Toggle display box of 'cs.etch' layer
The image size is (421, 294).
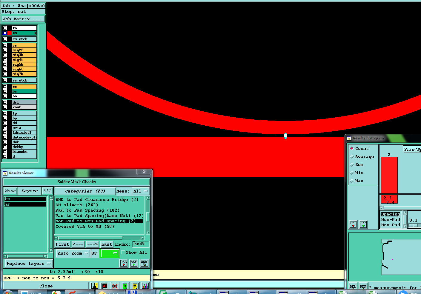(x=5, y=39)
